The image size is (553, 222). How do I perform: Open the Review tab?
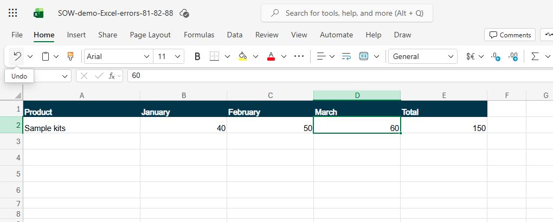(267, 35)
